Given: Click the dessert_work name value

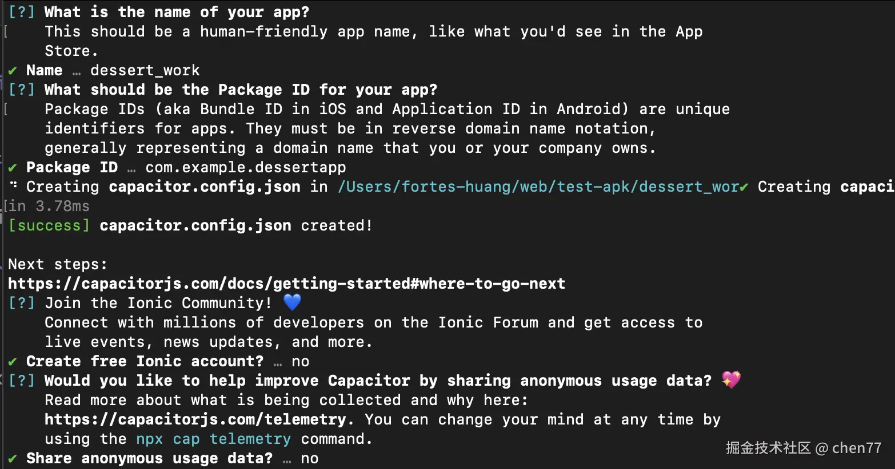Looking at the screenshot, I should 145,70.
